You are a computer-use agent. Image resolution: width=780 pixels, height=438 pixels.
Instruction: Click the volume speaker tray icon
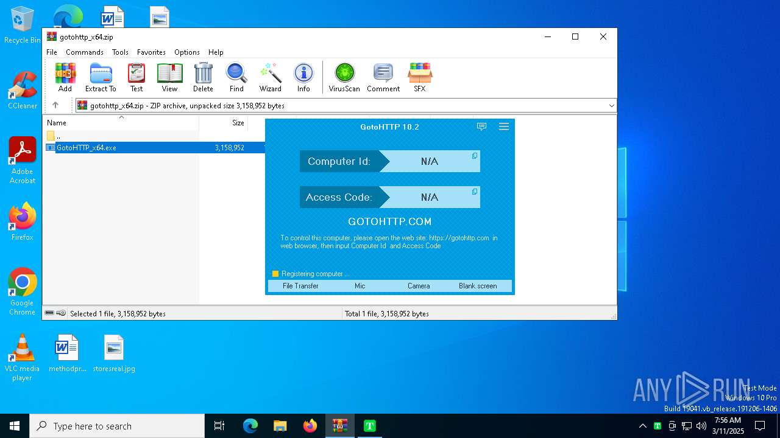[701, 426]
